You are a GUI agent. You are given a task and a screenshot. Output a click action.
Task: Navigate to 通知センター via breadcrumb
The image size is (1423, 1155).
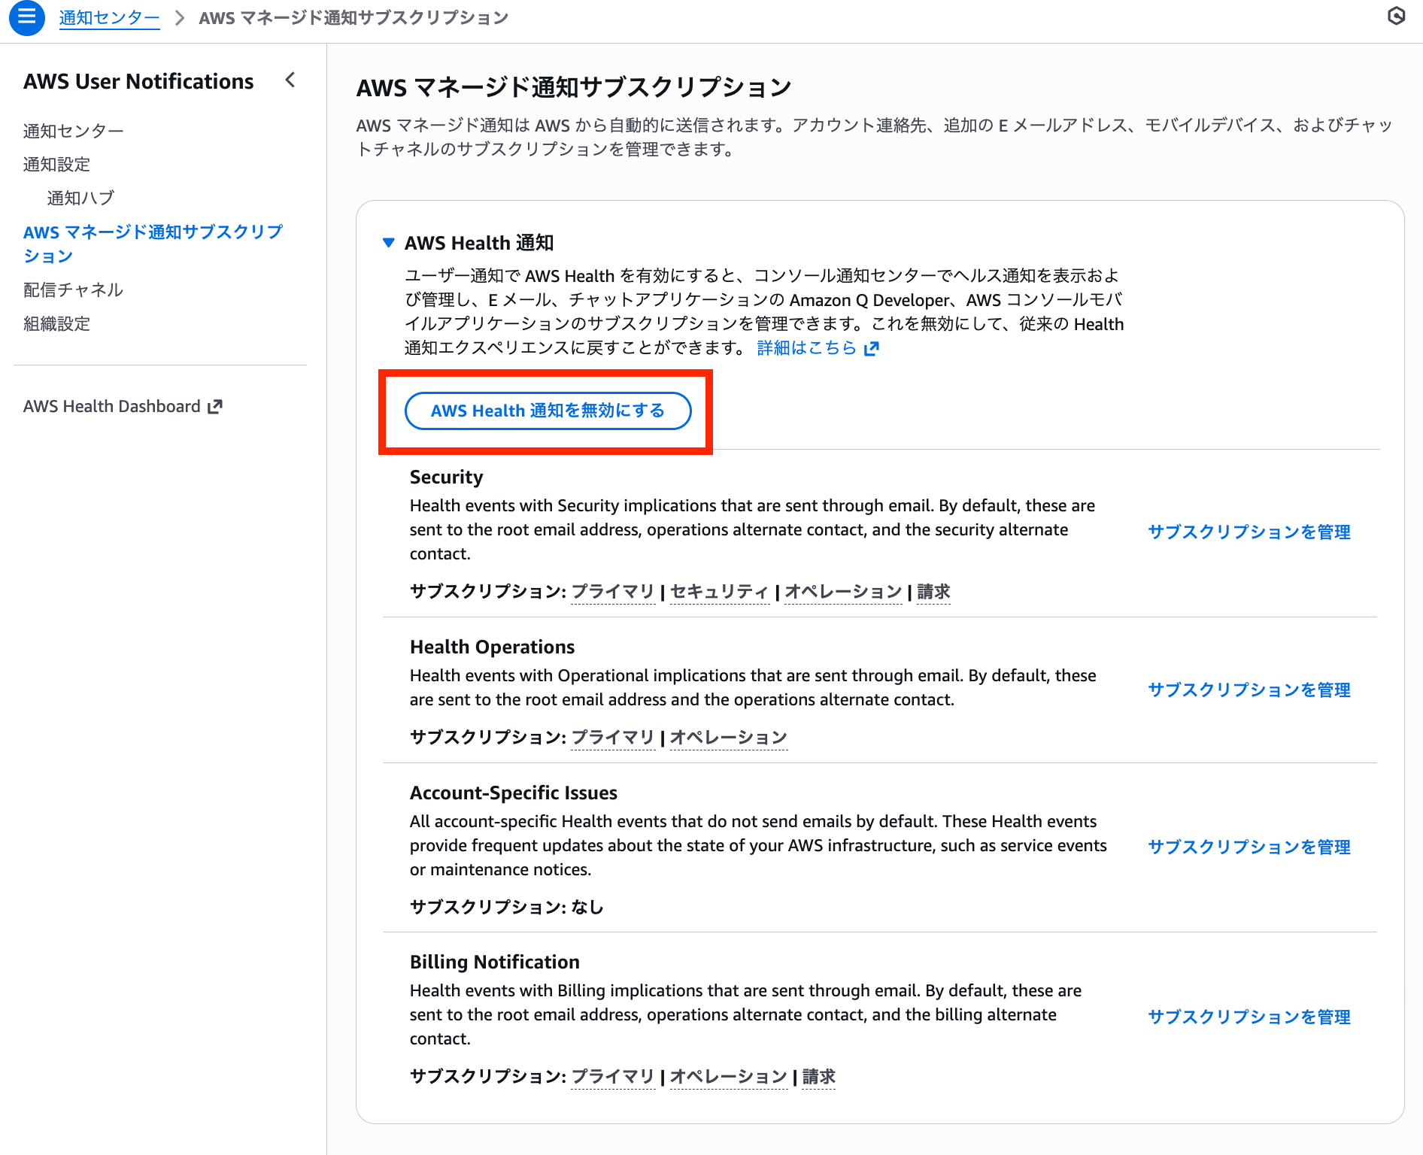tap(109, 17)
